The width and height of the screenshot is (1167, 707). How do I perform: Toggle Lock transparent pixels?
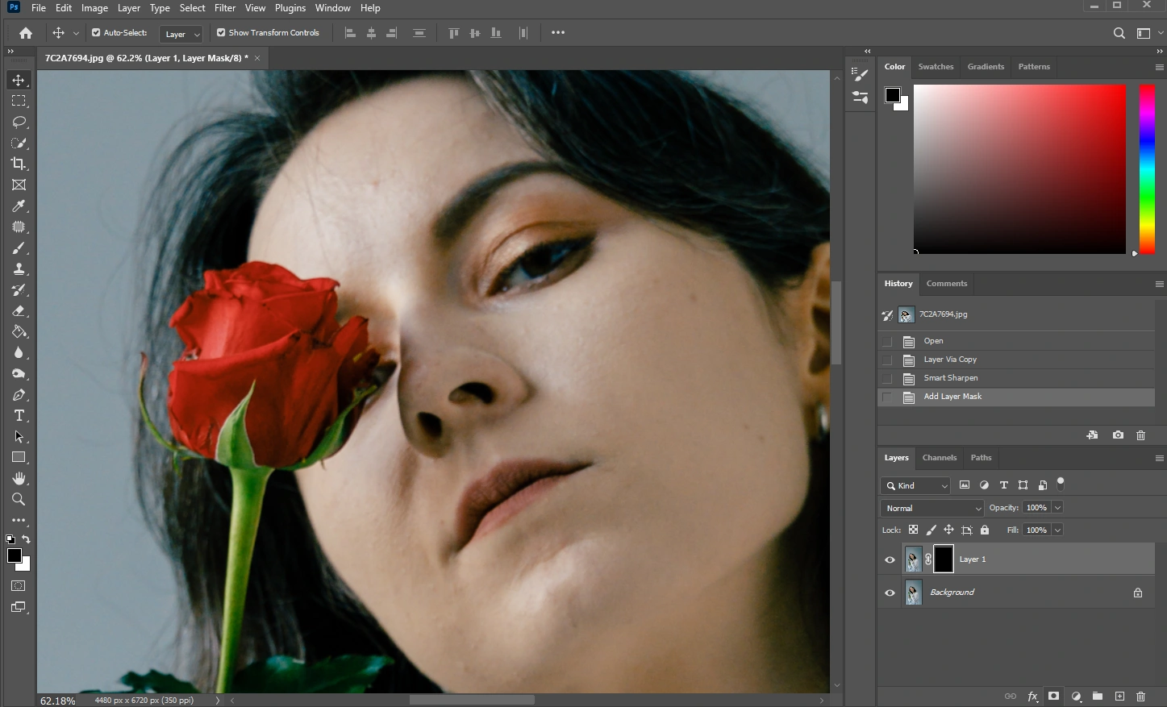pos(913,530)
